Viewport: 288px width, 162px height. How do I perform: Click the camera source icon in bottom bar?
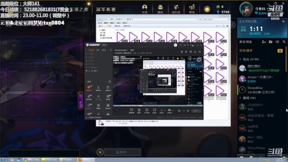[x=139, y=111]
